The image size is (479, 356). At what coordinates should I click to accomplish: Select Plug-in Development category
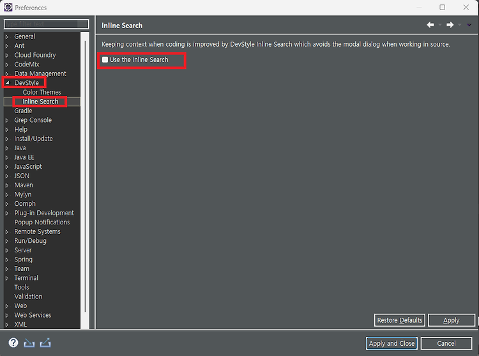(x=44, y=213)
